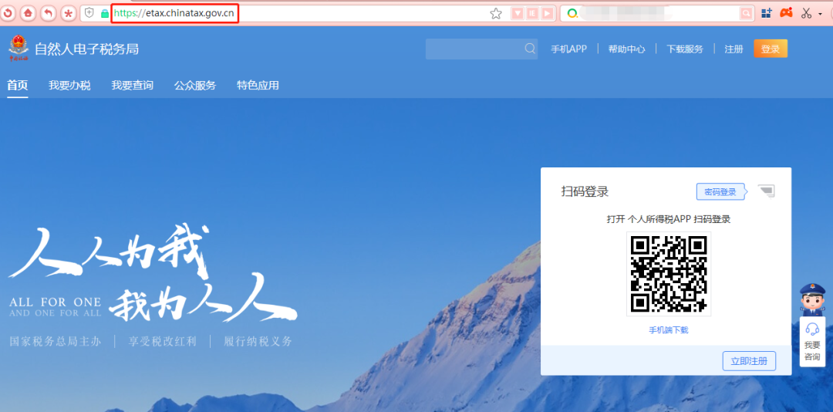Click the green padlock icon

coord(105,14)
